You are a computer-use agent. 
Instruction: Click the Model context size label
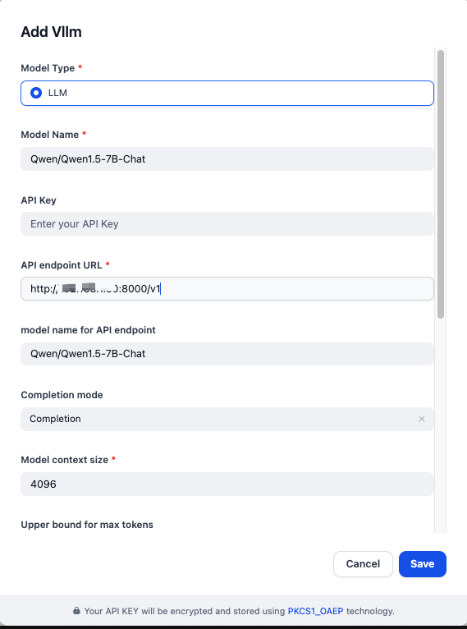pyautogui.click(x=65, y=460)
